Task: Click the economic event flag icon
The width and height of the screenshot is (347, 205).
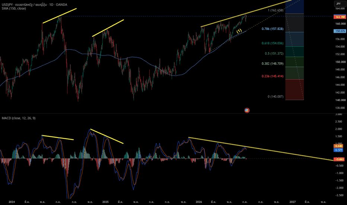Action: 247,110
